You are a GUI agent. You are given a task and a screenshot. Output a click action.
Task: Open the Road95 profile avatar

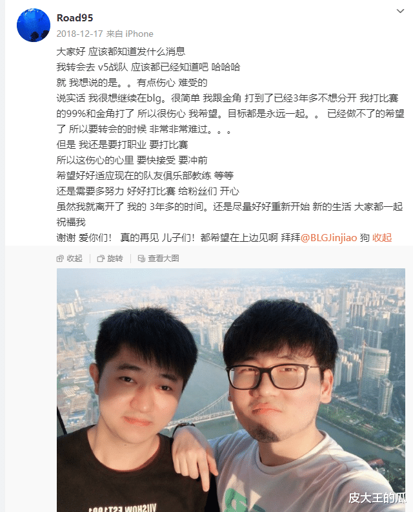[34, 25]
